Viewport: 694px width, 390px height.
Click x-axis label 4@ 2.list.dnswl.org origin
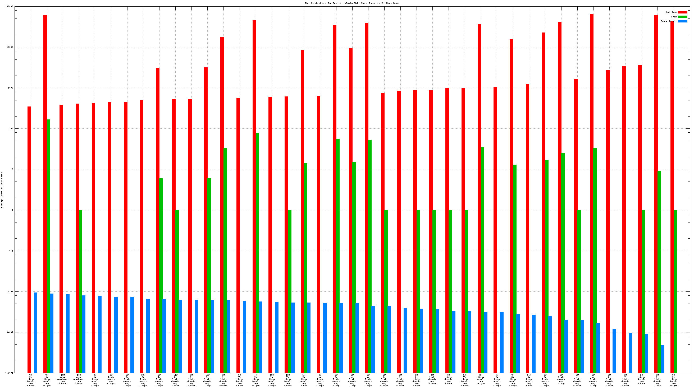pos(255,380)
